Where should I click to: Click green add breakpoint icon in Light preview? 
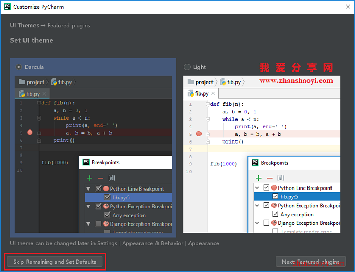pos(258,178)
